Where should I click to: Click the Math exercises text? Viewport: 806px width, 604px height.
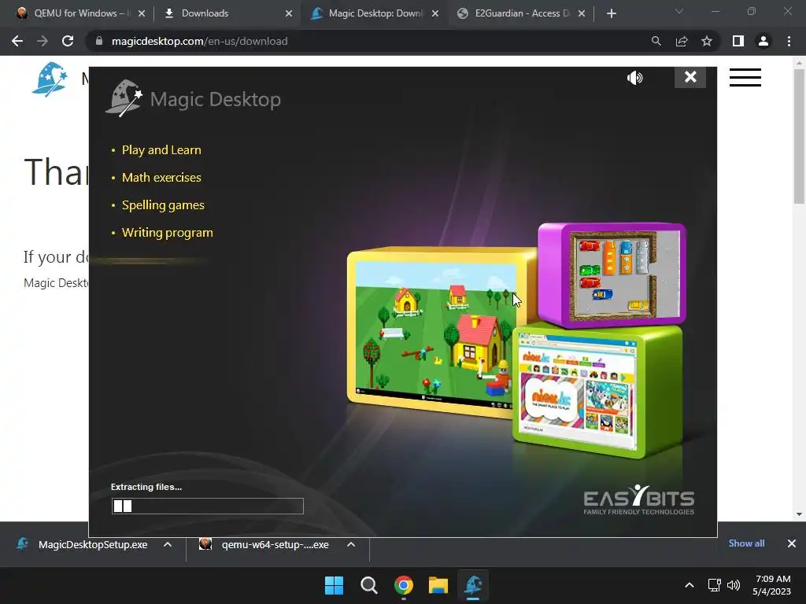pos(161,178)
